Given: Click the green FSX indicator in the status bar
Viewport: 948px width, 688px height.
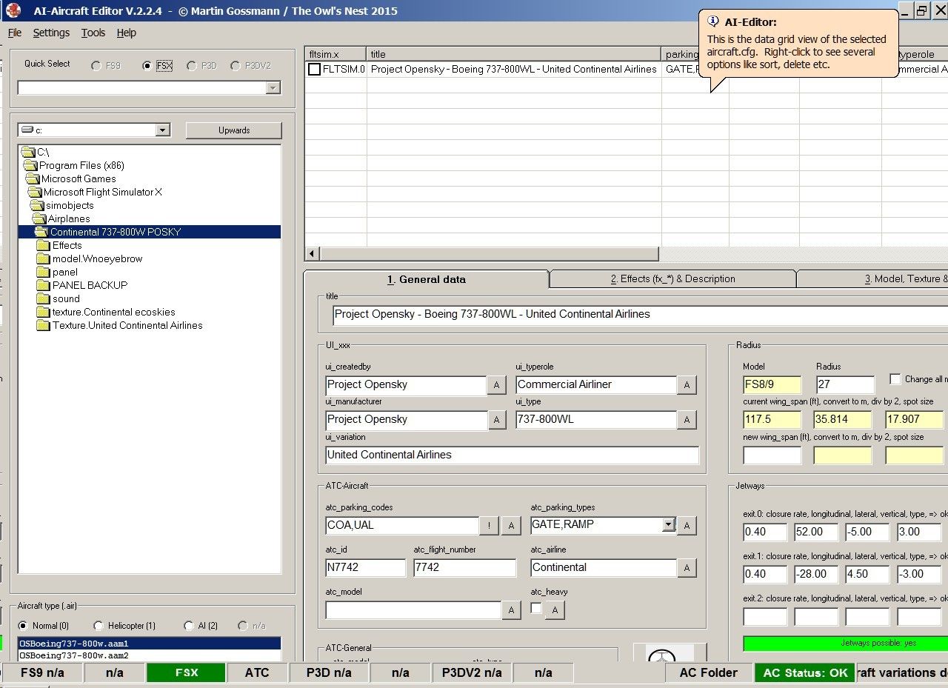Looking at the screenshot, I should 186,672.
